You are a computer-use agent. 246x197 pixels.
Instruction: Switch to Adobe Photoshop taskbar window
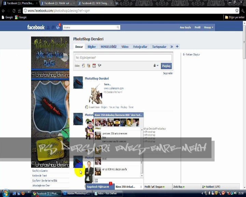(77, 193)
